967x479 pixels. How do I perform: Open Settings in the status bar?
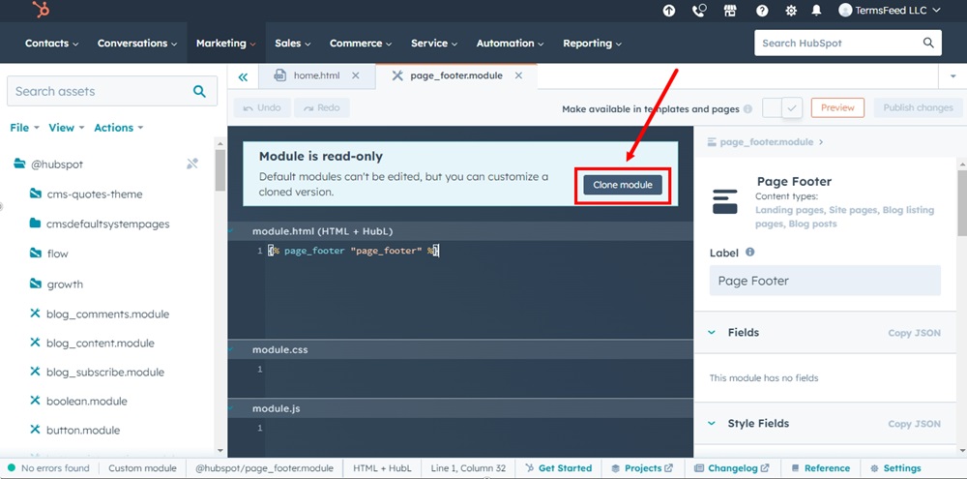click(895, 468)
